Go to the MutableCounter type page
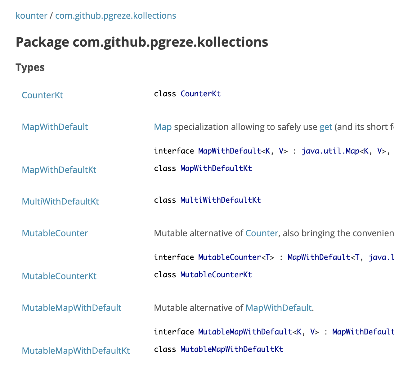 click(55, 233)
